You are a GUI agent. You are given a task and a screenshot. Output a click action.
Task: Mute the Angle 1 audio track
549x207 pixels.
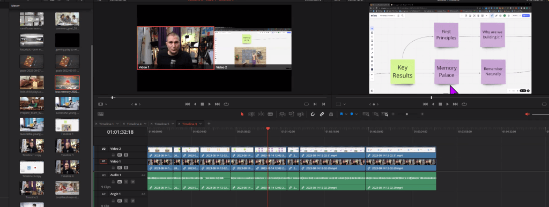(133, 201)
